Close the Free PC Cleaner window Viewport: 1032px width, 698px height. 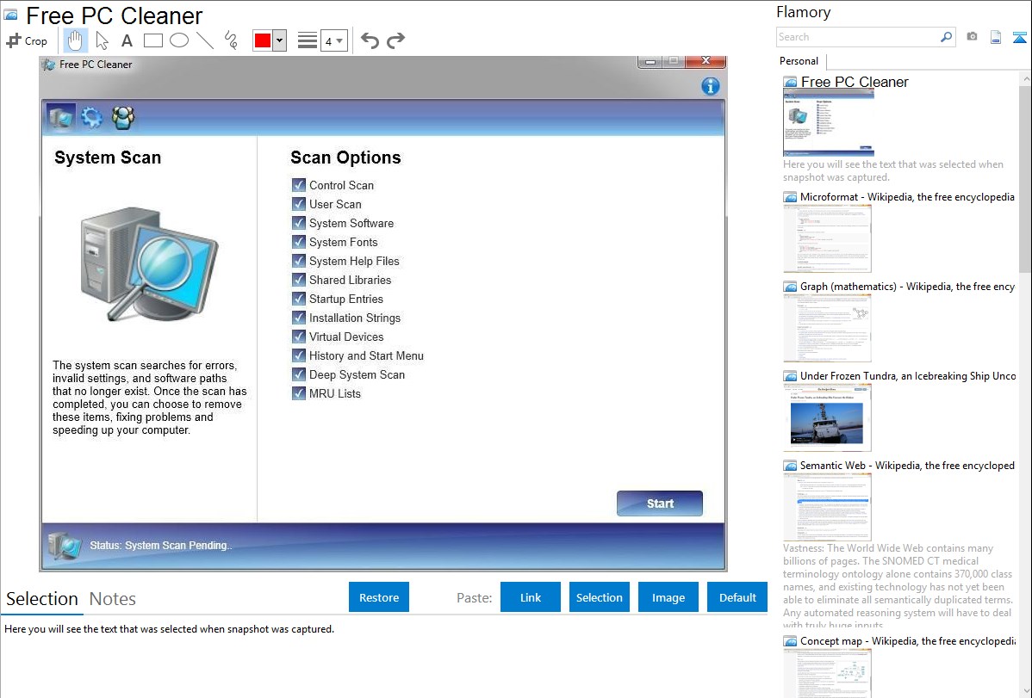pos(706,61)
